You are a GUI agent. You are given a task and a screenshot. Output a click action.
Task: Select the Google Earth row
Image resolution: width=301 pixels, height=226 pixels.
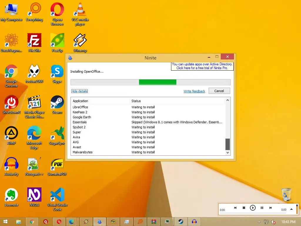pyautogui.click(x=148, y=117)
